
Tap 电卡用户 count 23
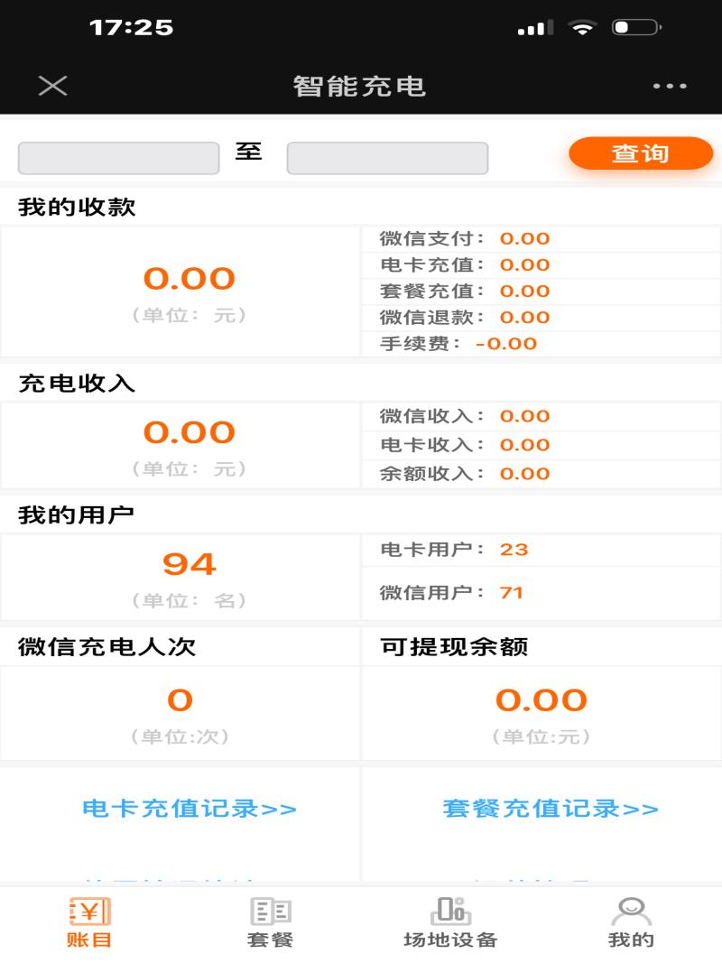514,549
